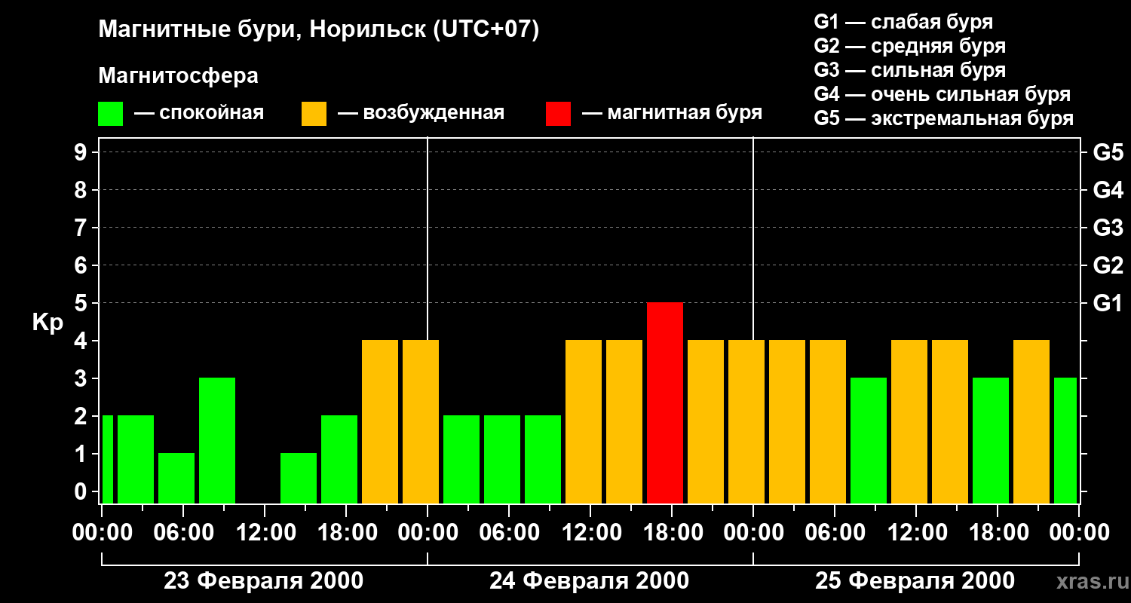This screenshot has height=603, width=1131.
Task: Click the 'G2 — средняя буря' legend line
Action: [x=909, y=46]
